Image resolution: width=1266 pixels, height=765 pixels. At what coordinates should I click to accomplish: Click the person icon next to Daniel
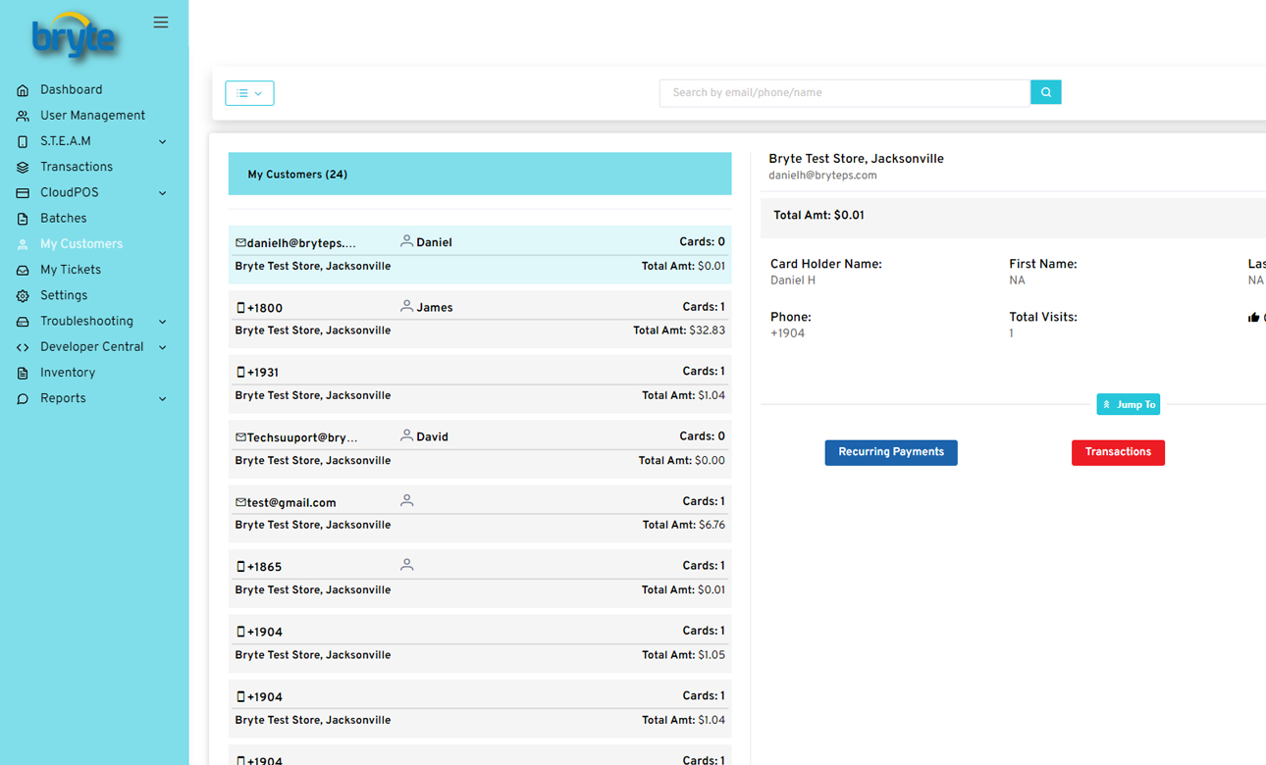[406, 241]
